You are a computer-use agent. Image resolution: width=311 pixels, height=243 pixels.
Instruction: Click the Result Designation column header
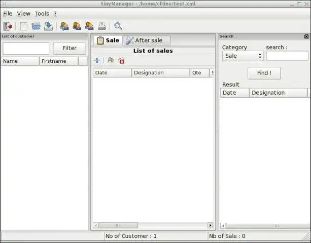[x=278, y=93]
